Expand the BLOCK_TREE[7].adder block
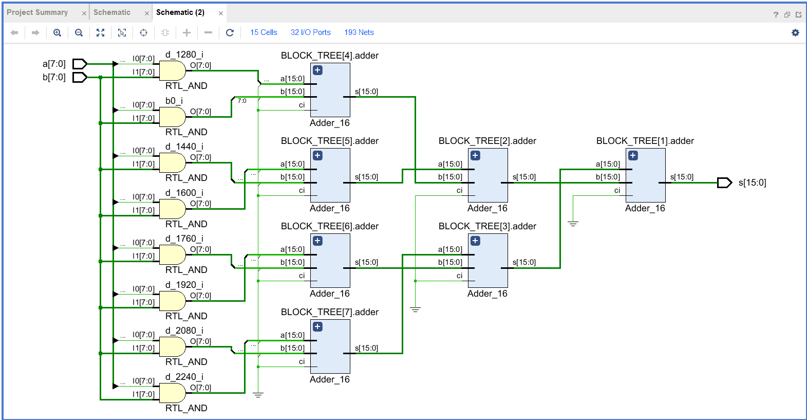 pyautogui.click(x=318, y=327)
